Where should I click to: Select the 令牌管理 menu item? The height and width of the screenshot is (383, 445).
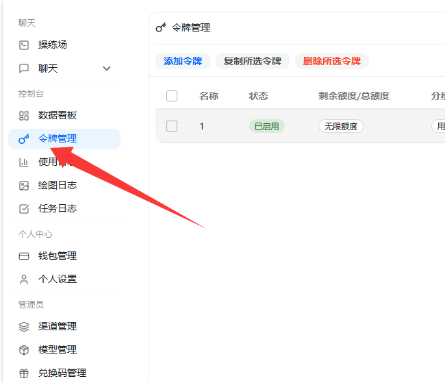click(64, 139)
